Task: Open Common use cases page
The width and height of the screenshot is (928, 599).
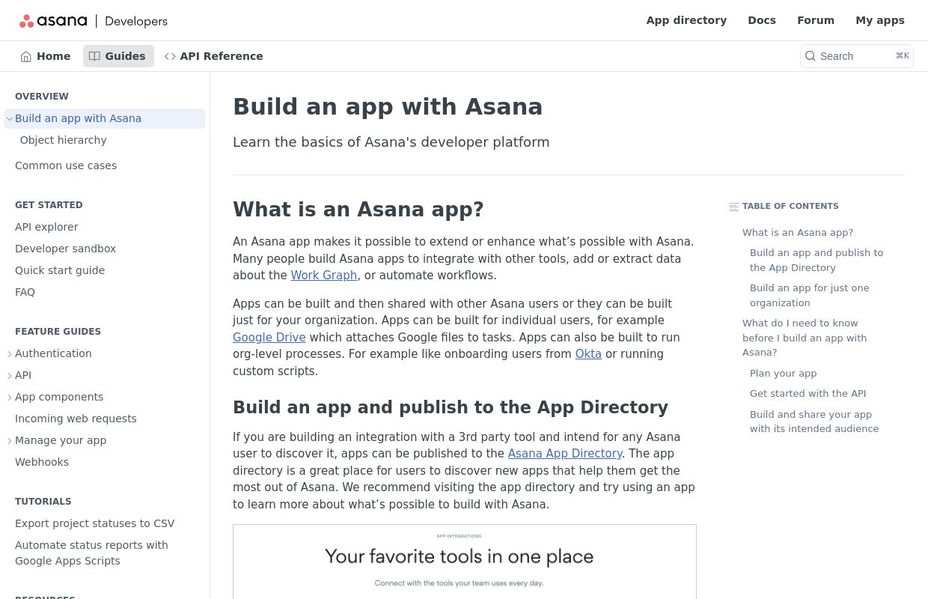Action: [66, 165]
